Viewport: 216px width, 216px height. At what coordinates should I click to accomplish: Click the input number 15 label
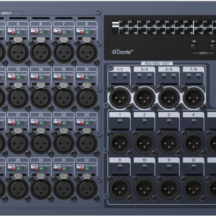point(64,69)
